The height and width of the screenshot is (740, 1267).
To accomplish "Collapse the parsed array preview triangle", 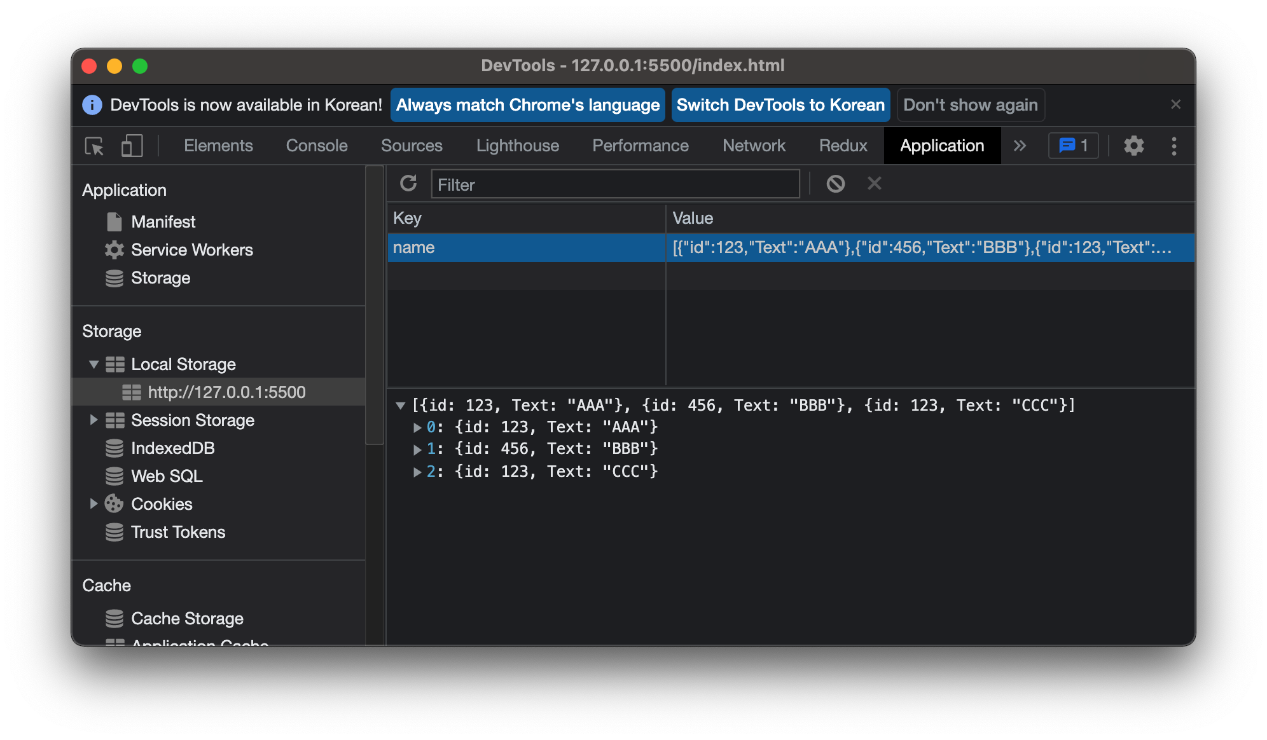I will point(400,406).
